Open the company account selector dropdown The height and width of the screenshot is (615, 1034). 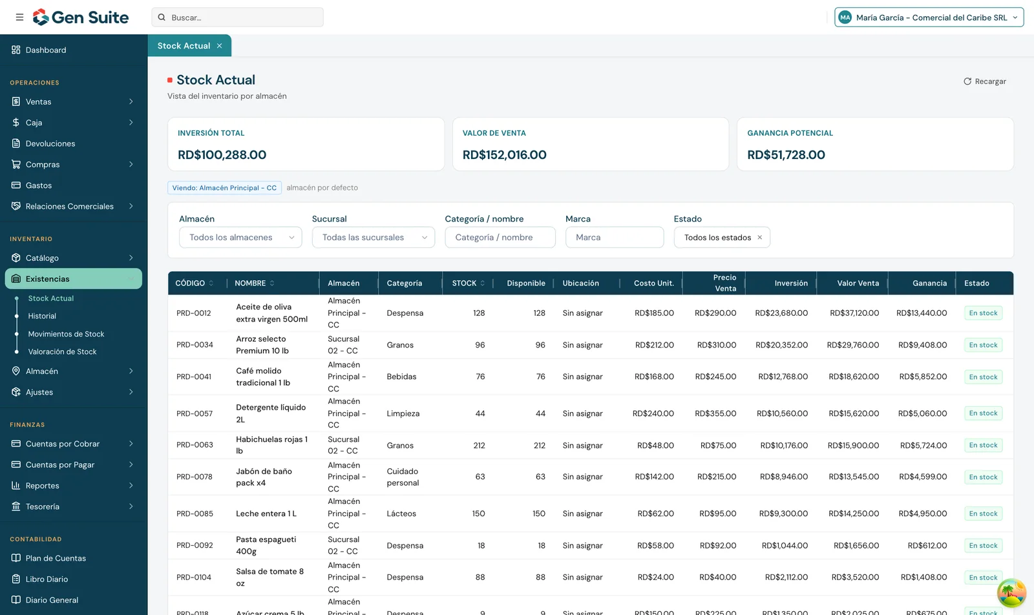pyautogui.click(x=929, y=17)
